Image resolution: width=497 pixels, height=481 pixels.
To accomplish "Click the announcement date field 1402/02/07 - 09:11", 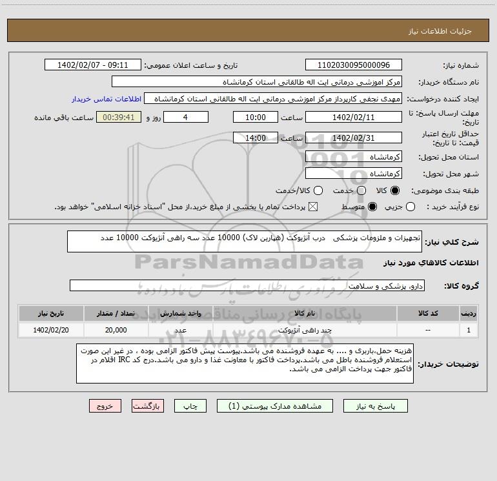I will (x=92, y=65).
